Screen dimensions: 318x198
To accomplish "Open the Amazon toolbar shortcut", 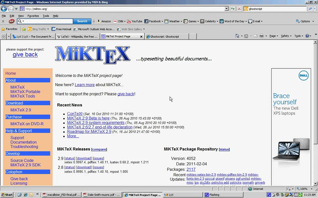I will (x=104, y=21).
